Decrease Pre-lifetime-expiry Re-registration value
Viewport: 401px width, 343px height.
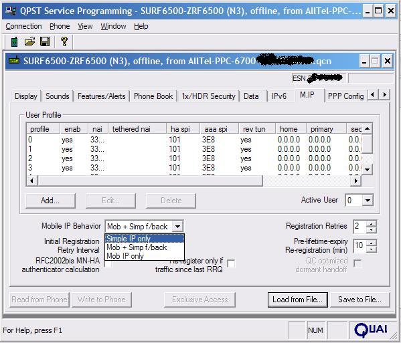point(371,249)
